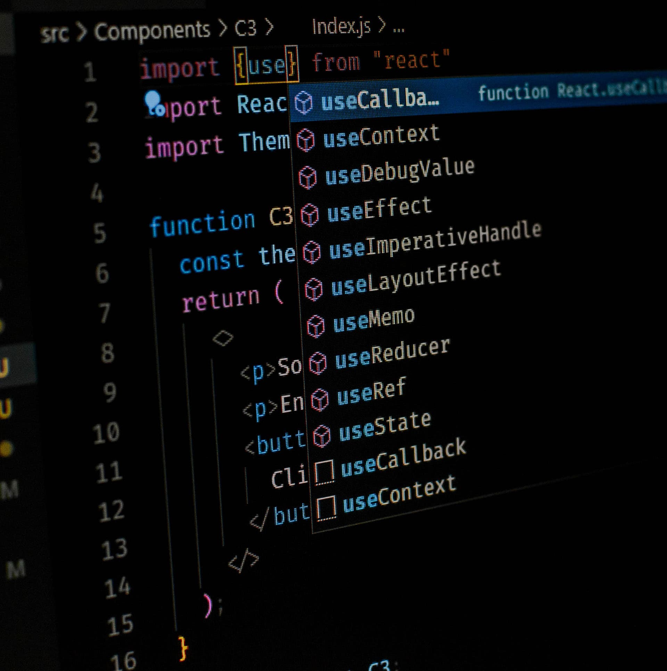Screen dimensions: 667x671
Task: Open C3 folder breadcrumb segment
Action: point(245,28)
